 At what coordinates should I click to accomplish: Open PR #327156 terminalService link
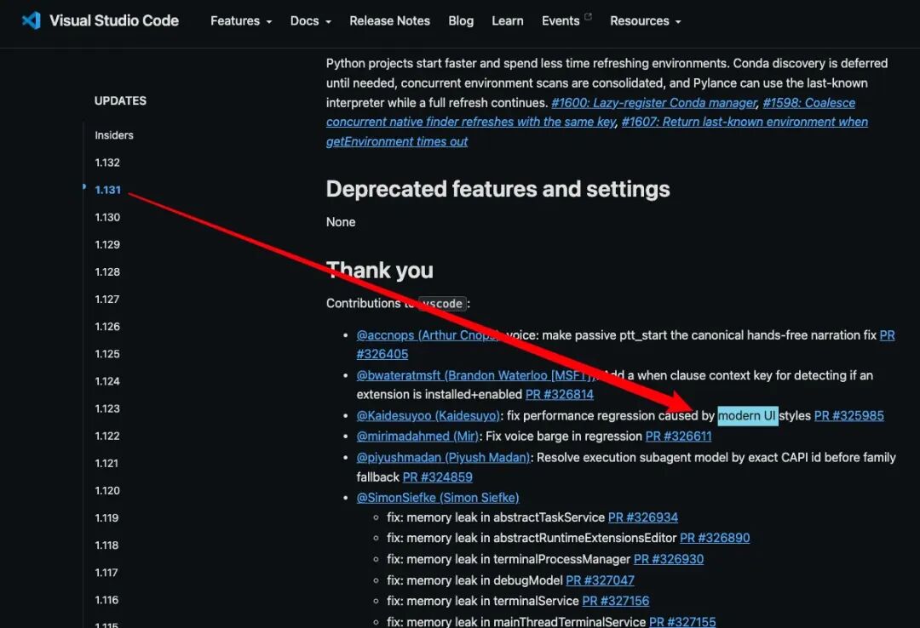tap(616, 601)
